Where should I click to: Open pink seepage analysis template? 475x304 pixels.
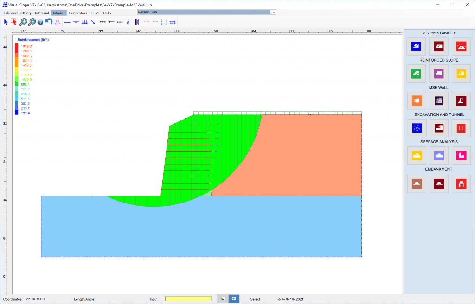point(461,155)
